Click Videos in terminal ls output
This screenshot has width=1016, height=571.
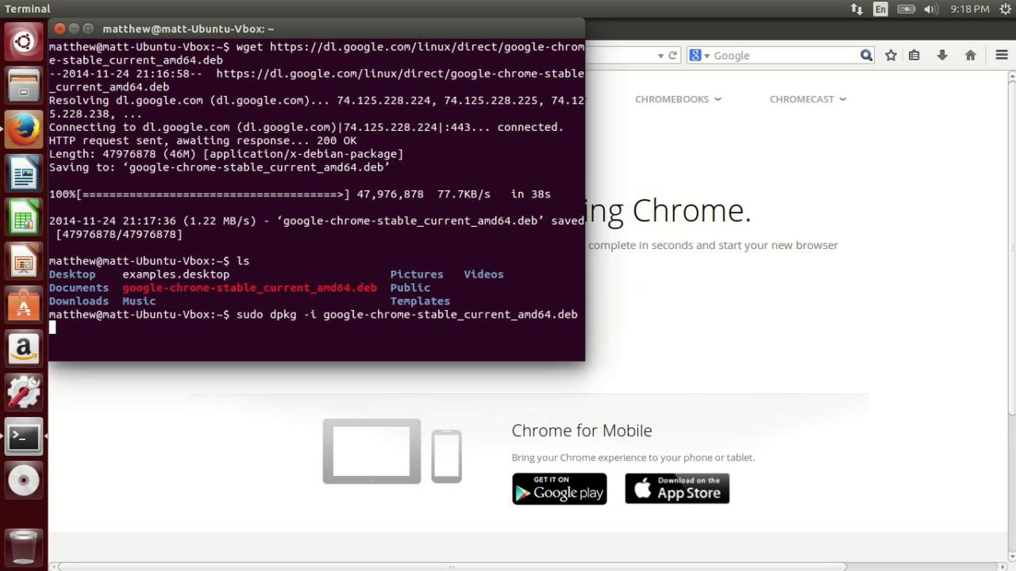pos(483,274)
